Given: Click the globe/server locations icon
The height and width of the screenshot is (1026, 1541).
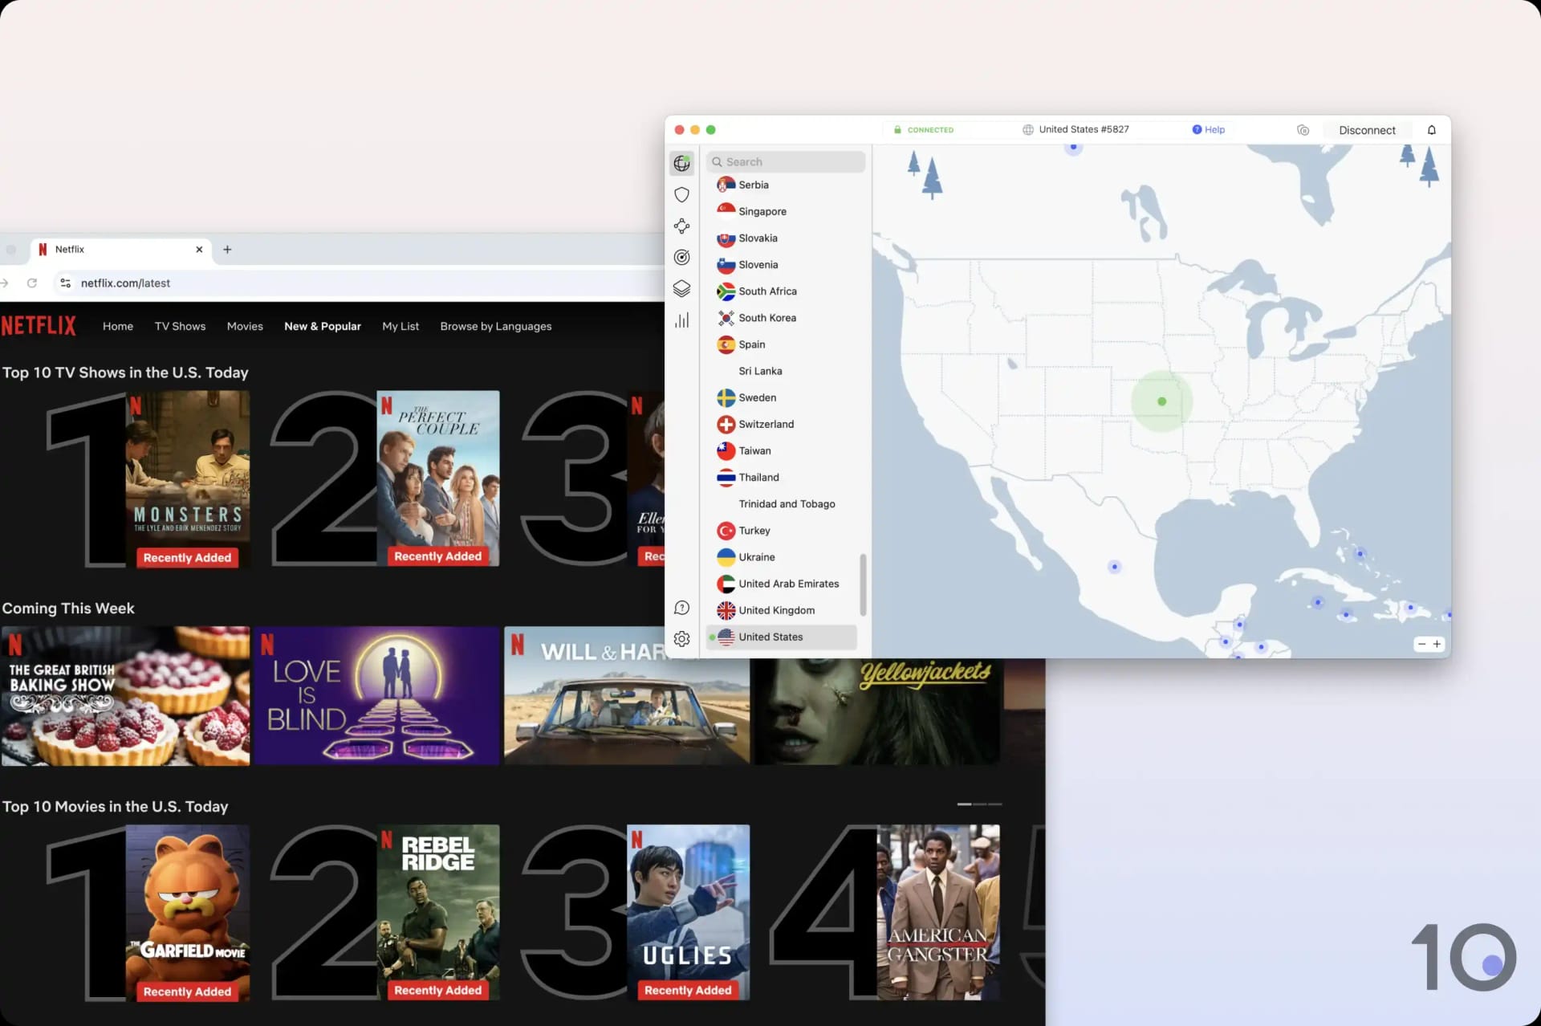Looking at the screenshot, I should (682, 161).
